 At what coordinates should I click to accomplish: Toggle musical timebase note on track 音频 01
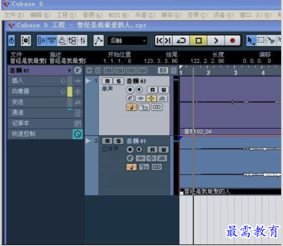pyautogui.click(x=131, y=167)
